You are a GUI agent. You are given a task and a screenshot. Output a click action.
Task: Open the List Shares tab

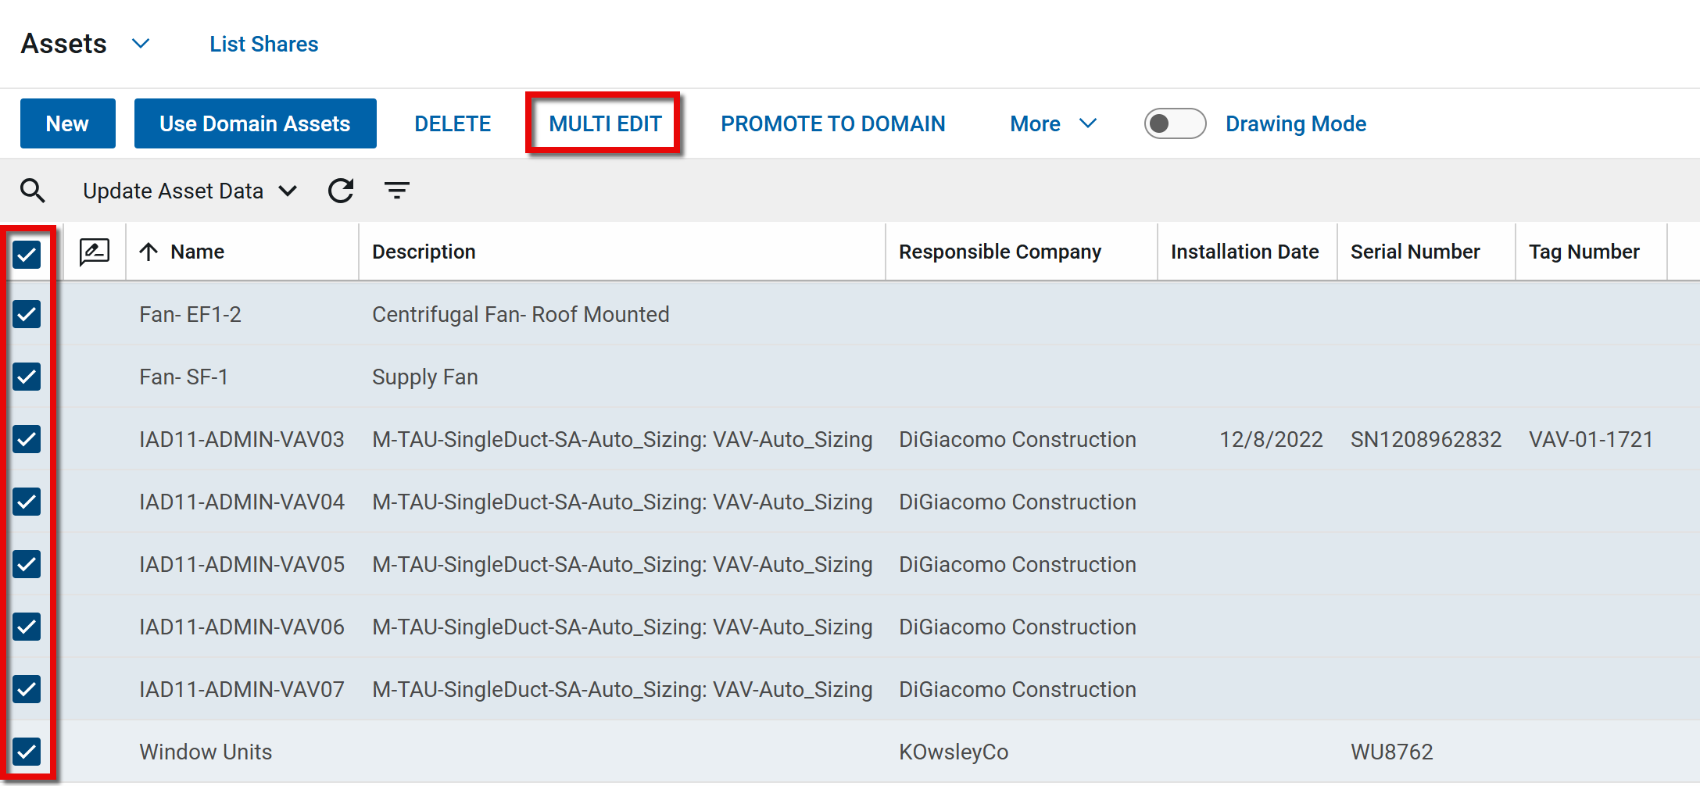[x=263, y=45]
